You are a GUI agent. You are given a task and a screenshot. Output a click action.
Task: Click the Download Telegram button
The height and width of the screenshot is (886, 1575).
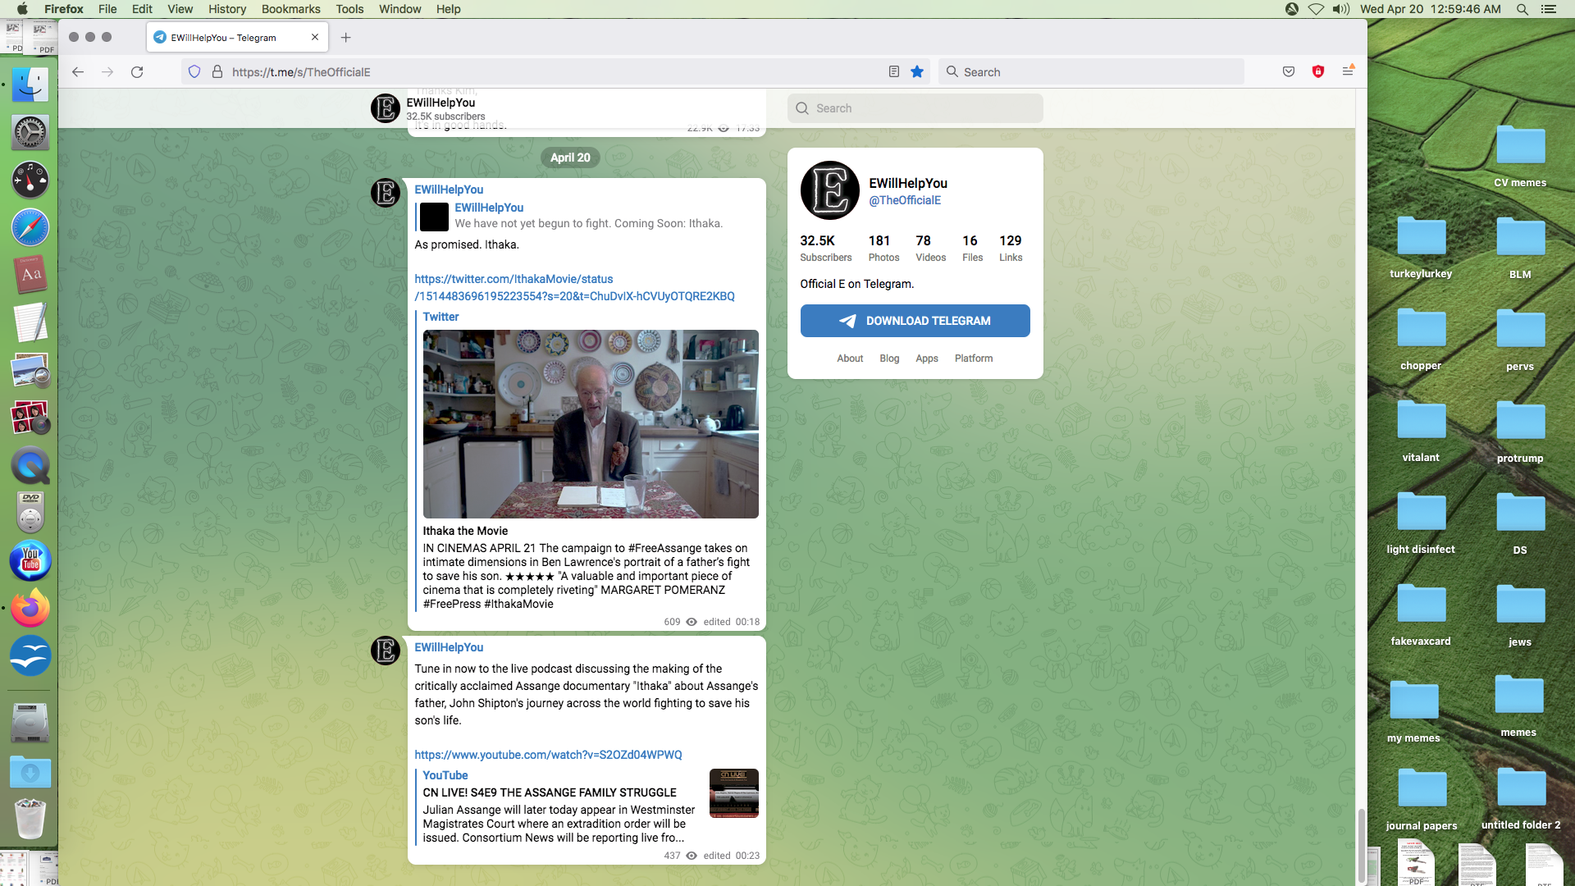[x=915, y=321]
